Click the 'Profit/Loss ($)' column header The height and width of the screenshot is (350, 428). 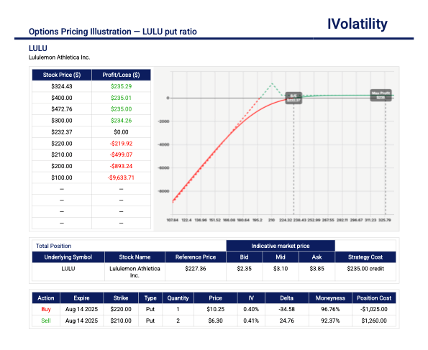pyautogui.click(x=121, y=75)
